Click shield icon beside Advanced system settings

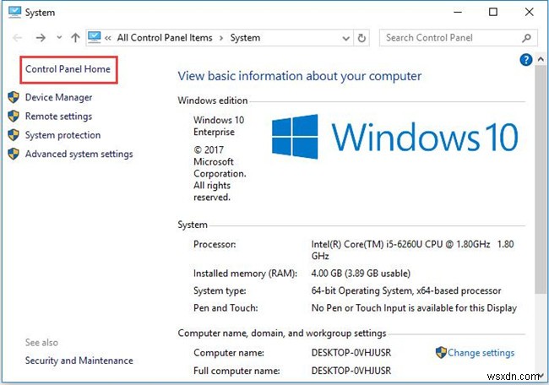click(14, 154)
